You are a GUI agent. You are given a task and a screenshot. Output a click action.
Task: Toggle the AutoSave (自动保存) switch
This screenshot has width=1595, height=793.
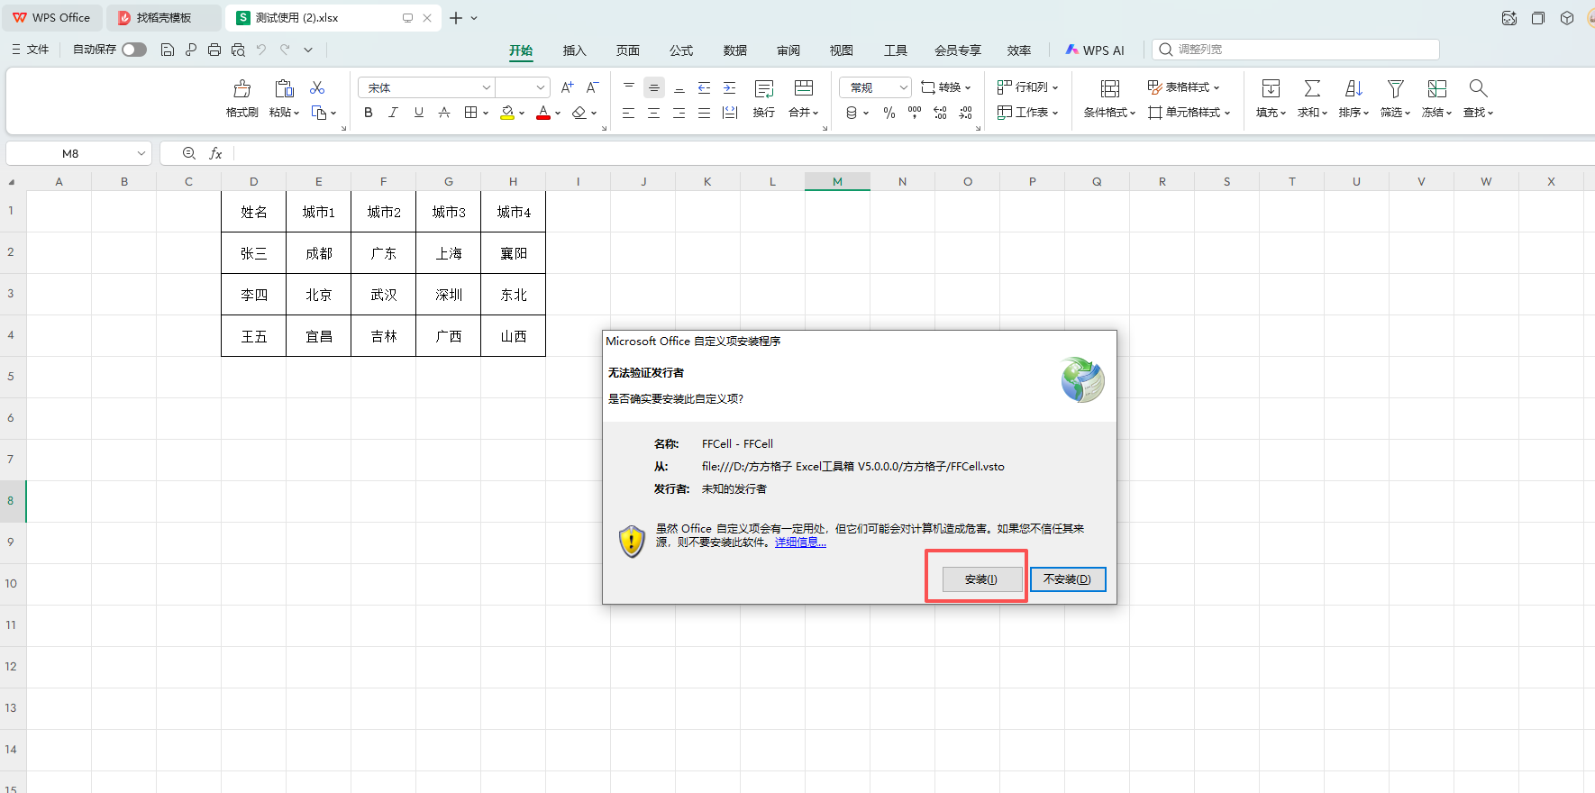click(134, 50)
